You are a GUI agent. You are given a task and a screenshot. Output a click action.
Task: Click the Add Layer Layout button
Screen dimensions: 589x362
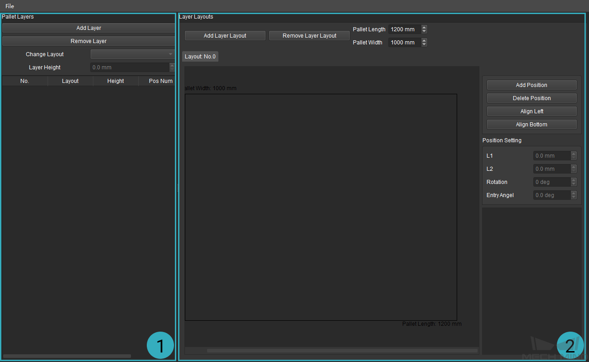tap(225, 36)
